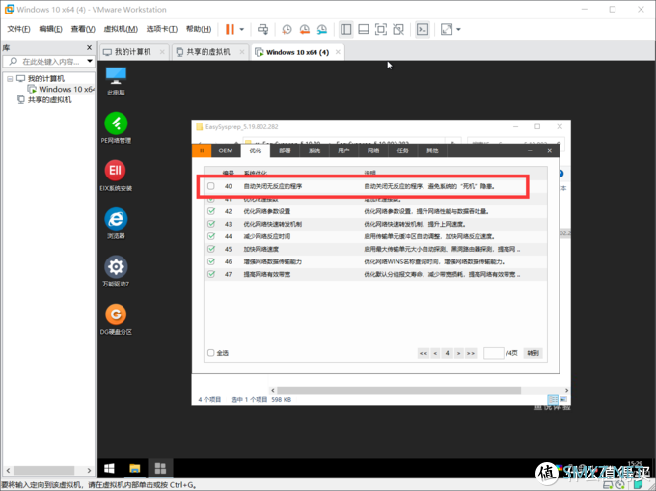
Task: Open the OEM tab in EasySysprep
Action: (226, 150)
